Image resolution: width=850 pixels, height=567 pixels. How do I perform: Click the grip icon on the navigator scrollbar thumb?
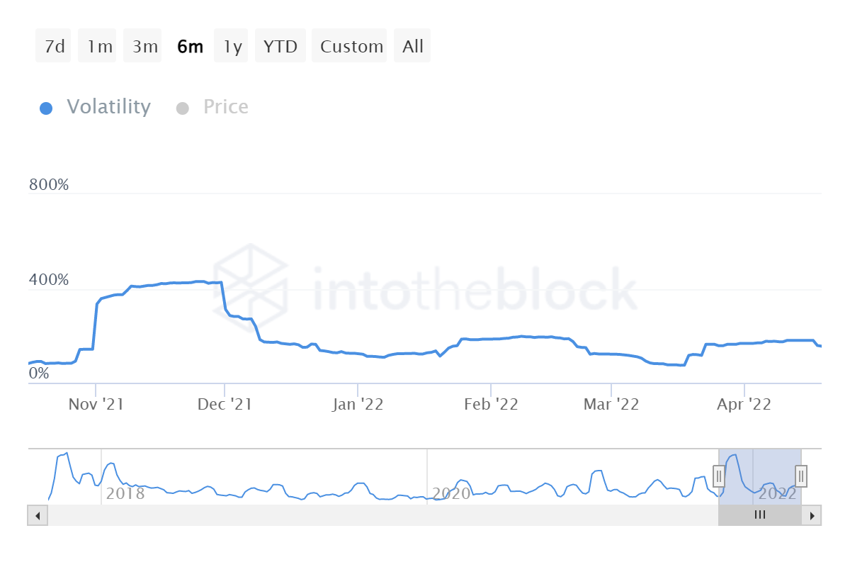[759, 515]
